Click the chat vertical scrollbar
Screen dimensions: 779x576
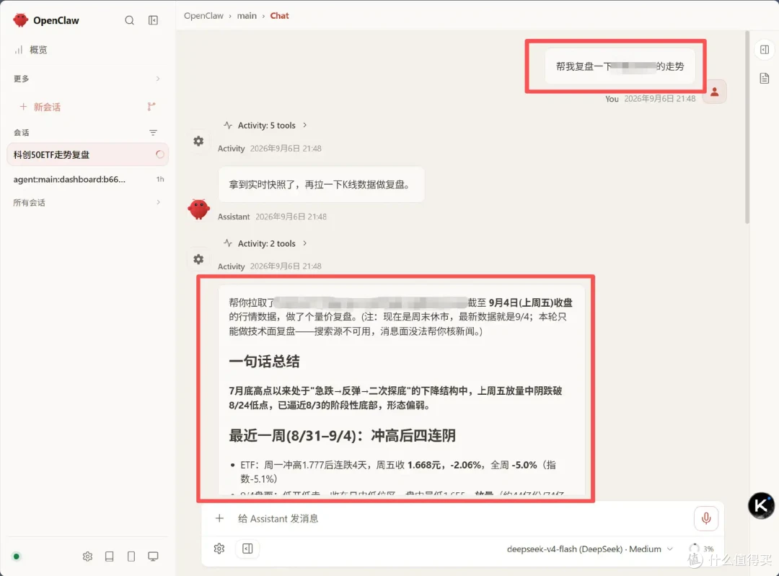tap(747, 128)
